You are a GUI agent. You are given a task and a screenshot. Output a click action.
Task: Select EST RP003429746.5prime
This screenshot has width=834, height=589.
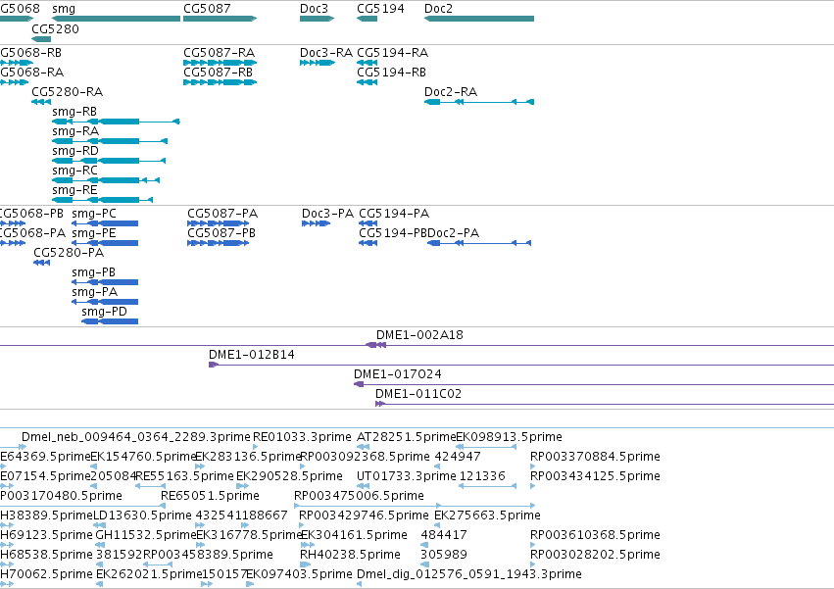pos(302,525)
